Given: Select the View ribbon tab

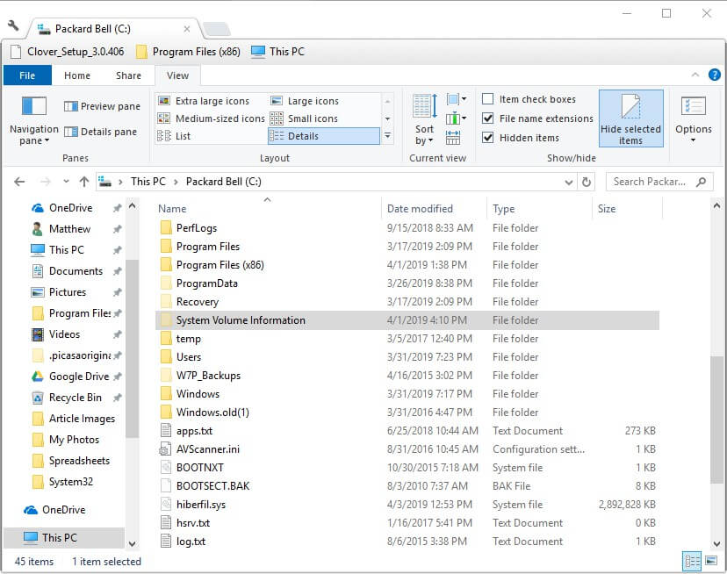Looking at the screenshot, I should (x=177, y=75).
